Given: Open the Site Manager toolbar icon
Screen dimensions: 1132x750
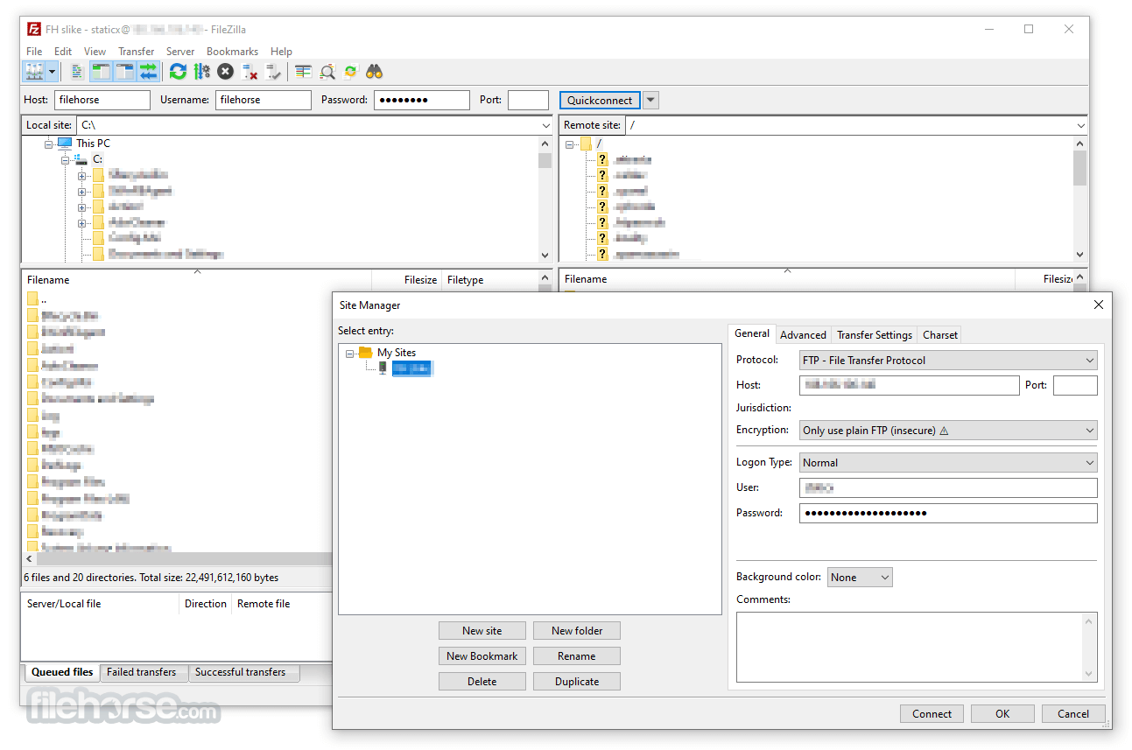Looking at the screenshot, I should coord(35,72).
